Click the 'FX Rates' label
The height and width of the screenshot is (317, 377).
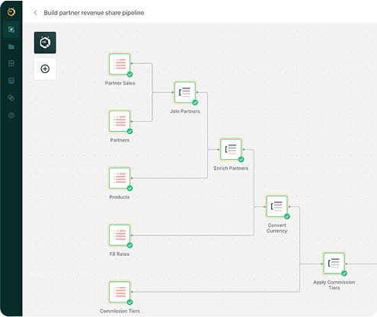(120, 254)
